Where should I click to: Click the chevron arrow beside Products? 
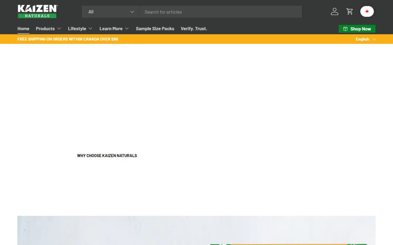pyautogui.click(x=59, y=29)
